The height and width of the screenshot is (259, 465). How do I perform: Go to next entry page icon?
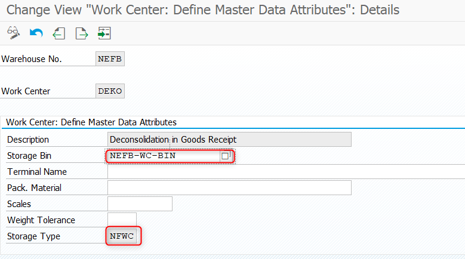(82, 33)
